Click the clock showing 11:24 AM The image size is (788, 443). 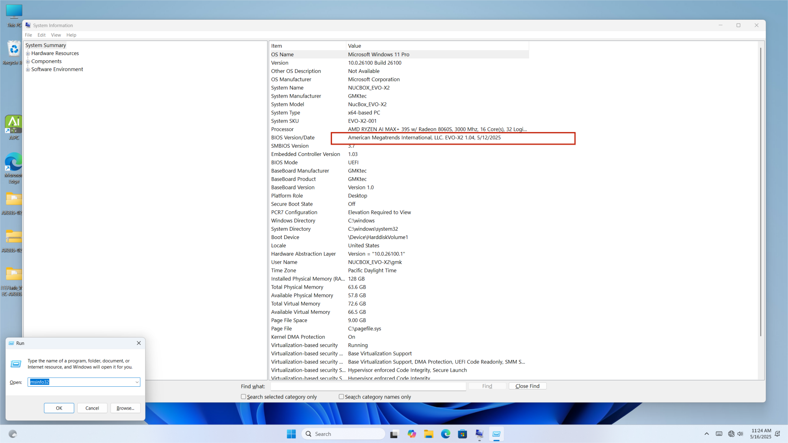coord(761,434)
